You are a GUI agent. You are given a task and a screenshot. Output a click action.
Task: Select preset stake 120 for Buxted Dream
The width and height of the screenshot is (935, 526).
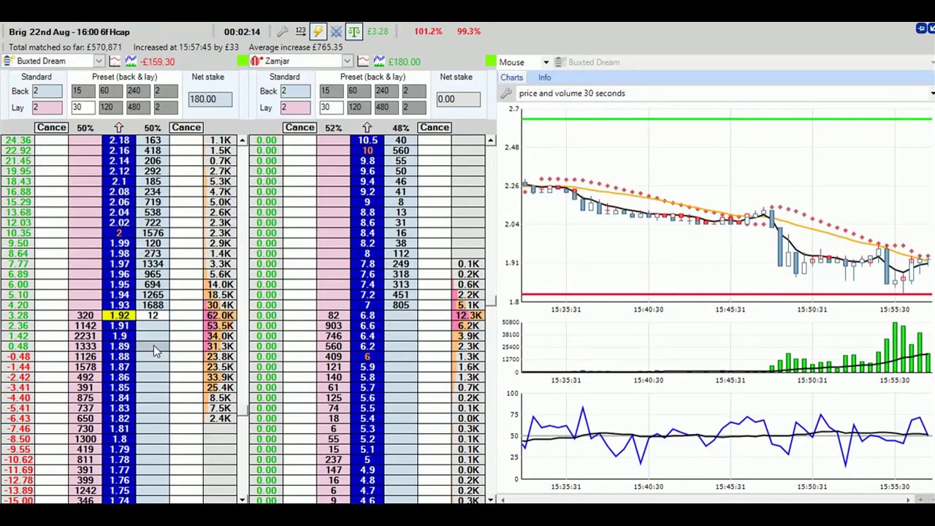point(112,107)
